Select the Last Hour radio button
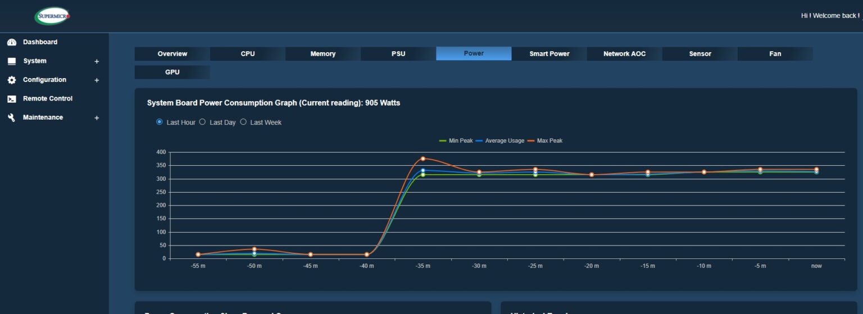Image resolution: width=863 pixels, height=314 pixels. click(x=160, y=122)
